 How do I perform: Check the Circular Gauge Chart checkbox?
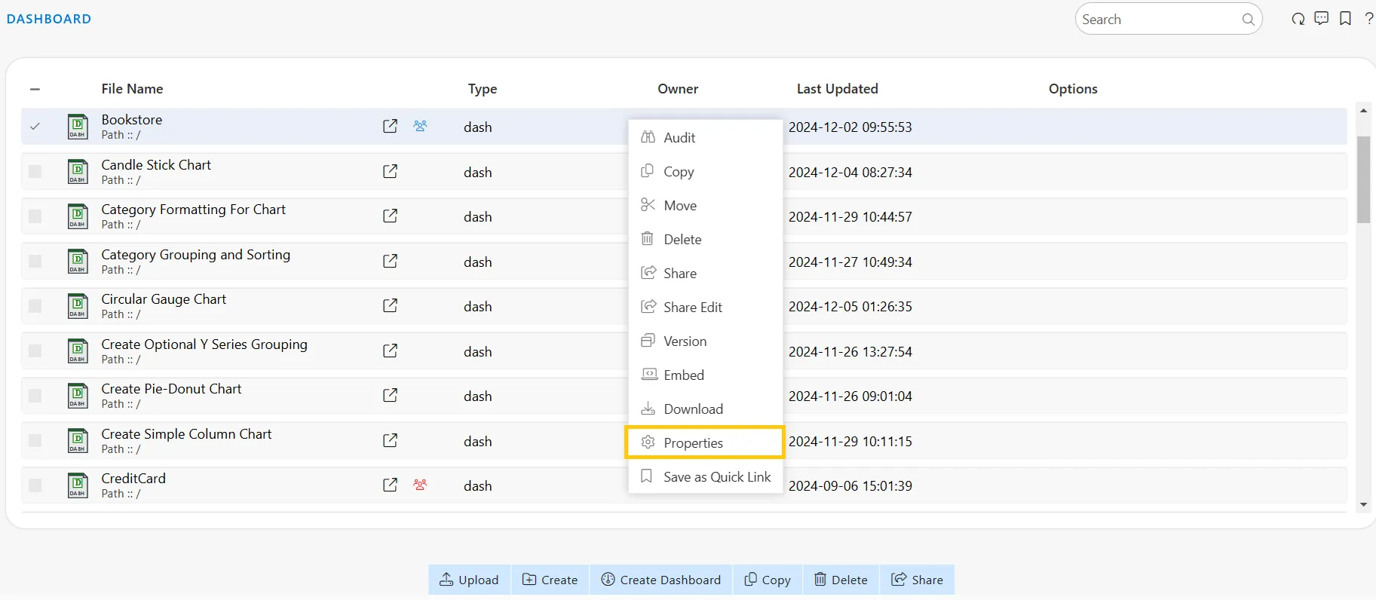click(35, 306)
